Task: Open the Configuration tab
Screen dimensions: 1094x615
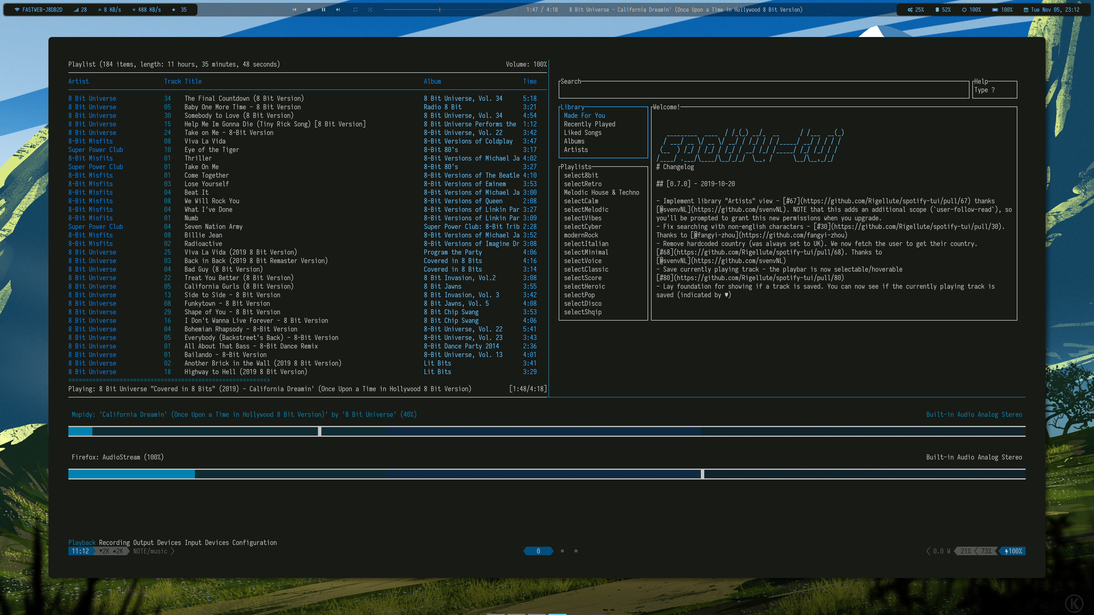Action: (x=254, y=542)
